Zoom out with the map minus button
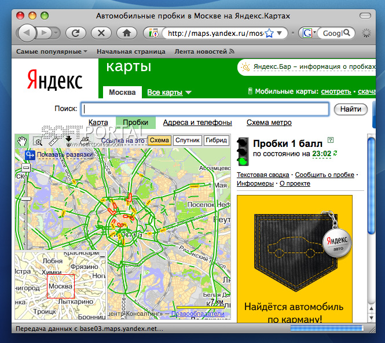 [26, 168]
